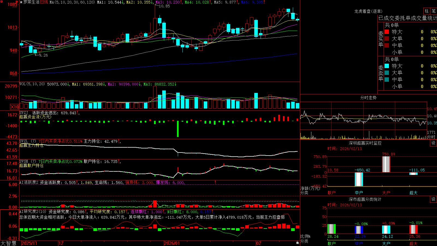
Task: Open settings 设 for 深市超赢分类统计
Action: (x=433, y=199)
